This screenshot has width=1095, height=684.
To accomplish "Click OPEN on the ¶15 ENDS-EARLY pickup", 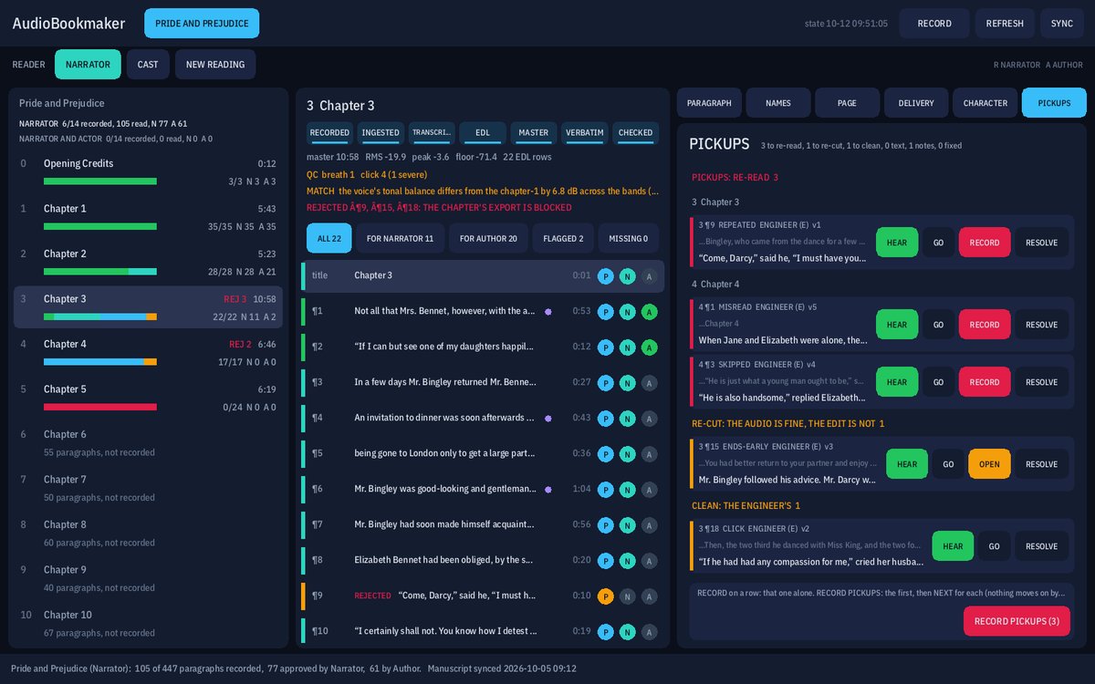I will (x=989, y=464).
